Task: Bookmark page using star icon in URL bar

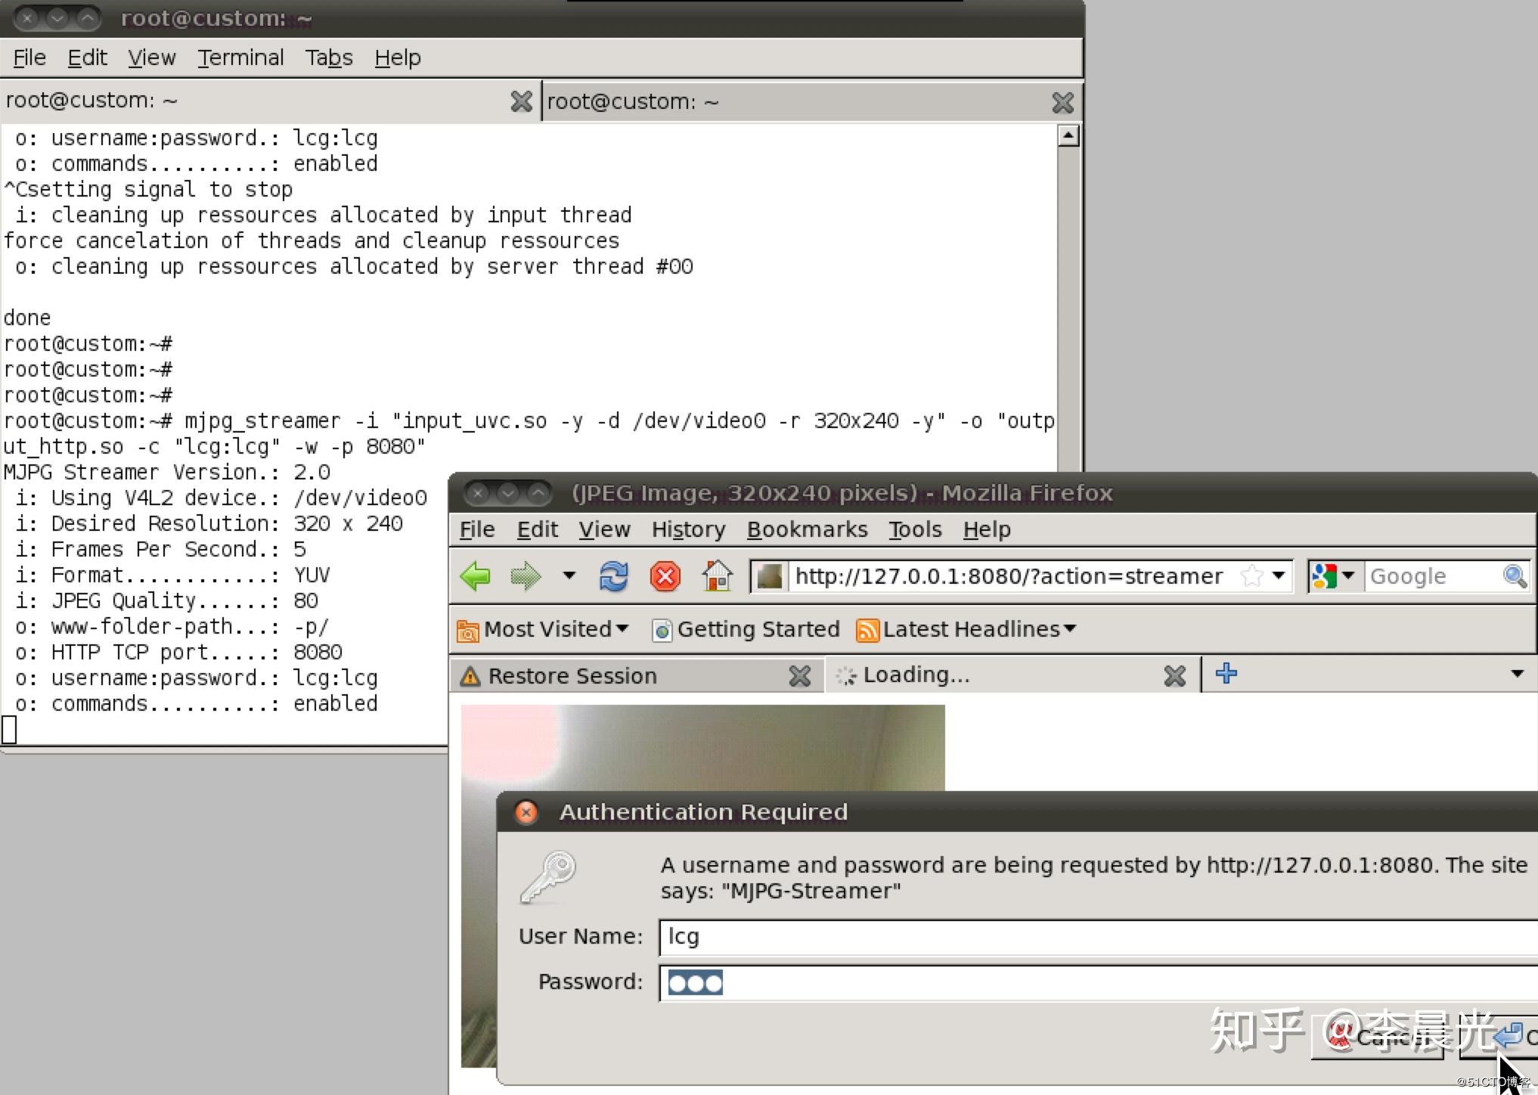Action: coord(1251,576)
